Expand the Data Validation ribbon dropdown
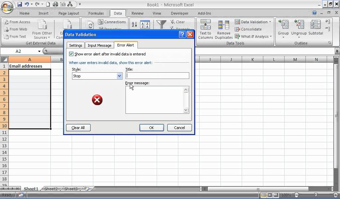 [x=270, y=22]
